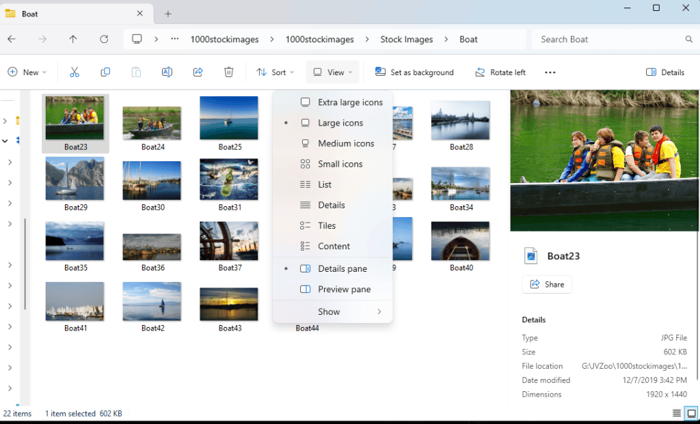The height and width of the screenshot is (424, 700).
Task: Enable the Preview pane option
Action: coord(344,289)
